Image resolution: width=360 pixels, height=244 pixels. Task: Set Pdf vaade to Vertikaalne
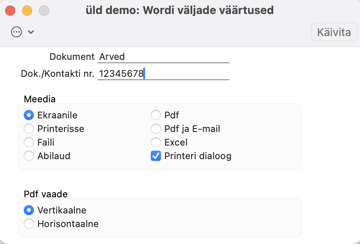point(29,210)
